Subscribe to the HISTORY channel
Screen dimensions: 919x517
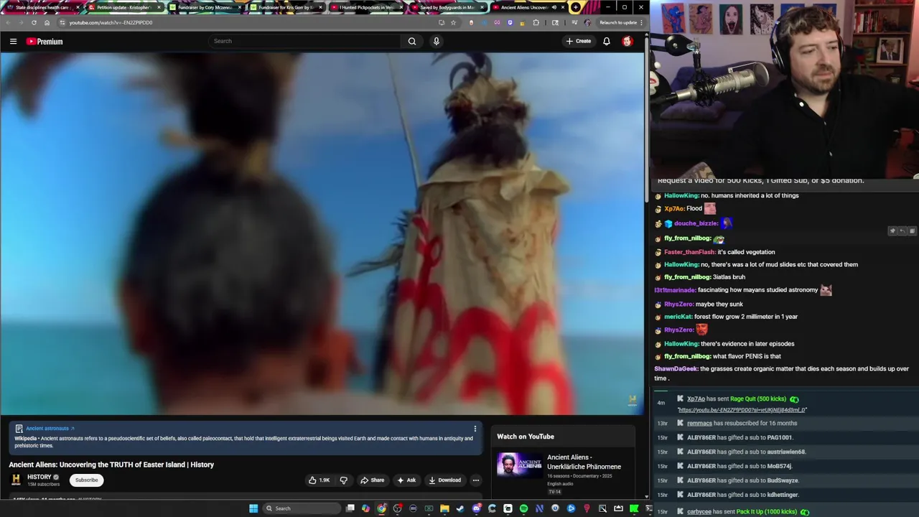click(87, 480)
